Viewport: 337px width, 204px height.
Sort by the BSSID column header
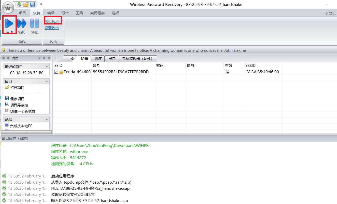(x=263, y=66)
